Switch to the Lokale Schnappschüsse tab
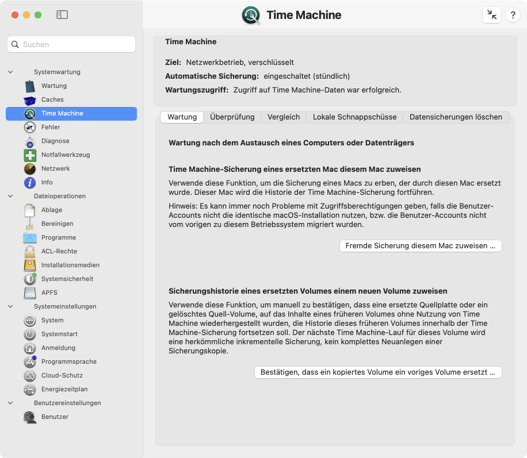Viewport: 527px width, 458px height. coord(354,117)
